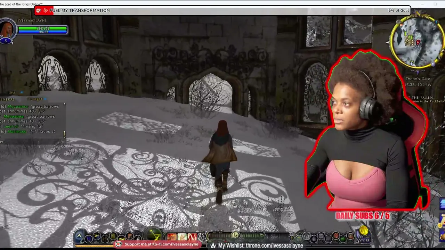Click the green morale bar 156/156
This screenshot has height=250, width=445.
(42, 28)
